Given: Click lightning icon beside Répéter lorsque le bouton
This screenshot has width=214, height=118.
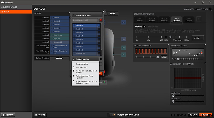Looking at the screenshot, I should coord(74,71).
